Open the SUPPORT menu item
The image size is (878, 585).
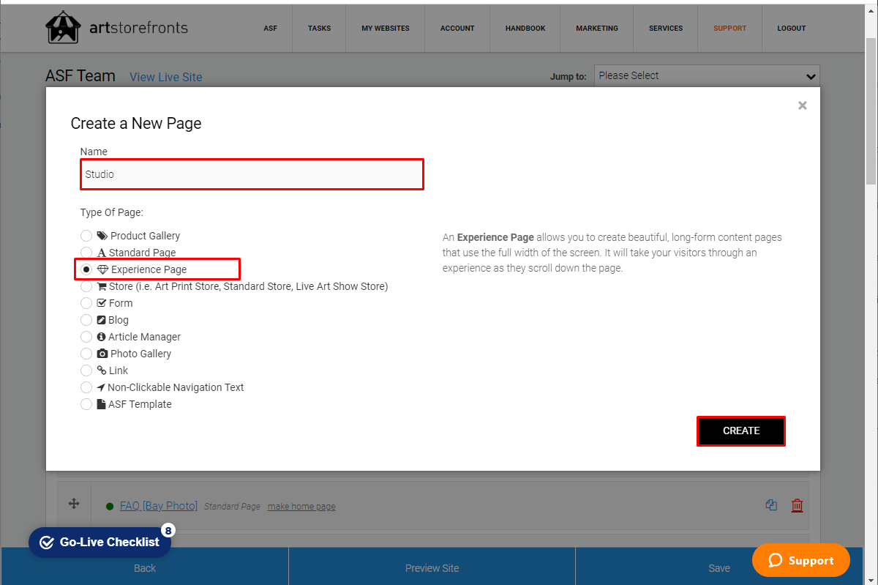[x=730, y=29]
